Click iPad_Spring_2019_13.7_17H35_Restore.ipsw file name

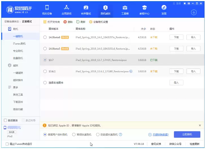[101, 60]
